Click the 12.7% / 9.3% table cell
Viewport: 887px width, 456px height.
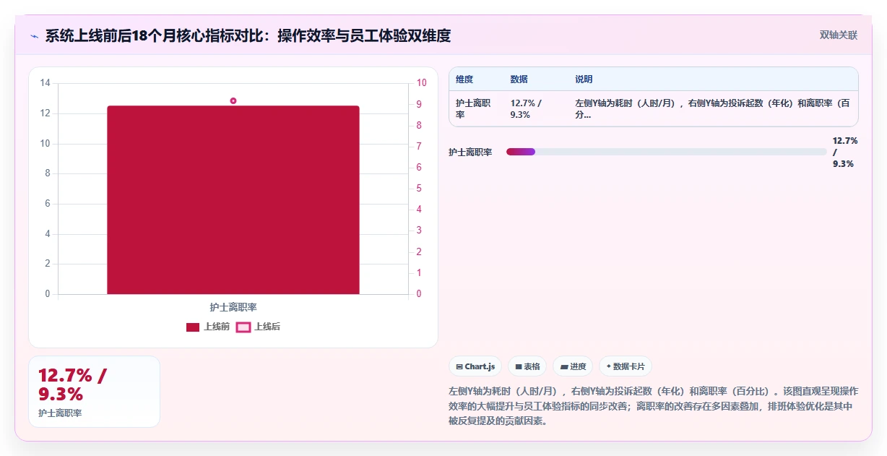[526, 108]
